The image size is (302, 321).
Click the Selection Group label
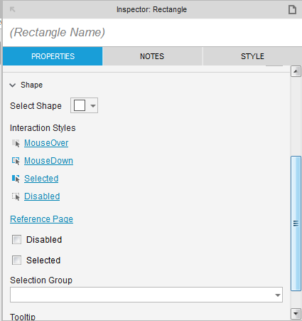tap(41, 280)
